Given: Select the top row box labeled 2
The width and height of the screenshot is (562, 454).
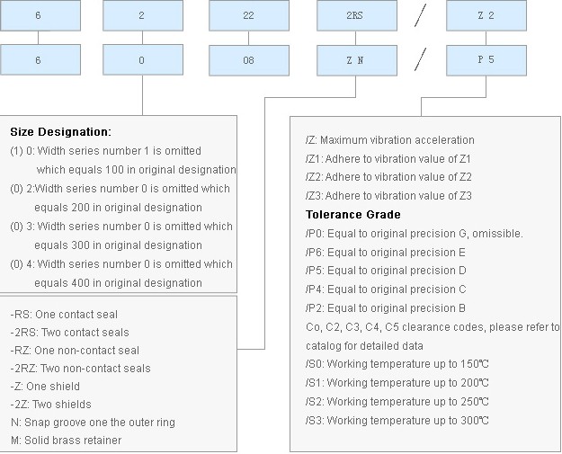Looking at the screenshot, I should point(143,15).
